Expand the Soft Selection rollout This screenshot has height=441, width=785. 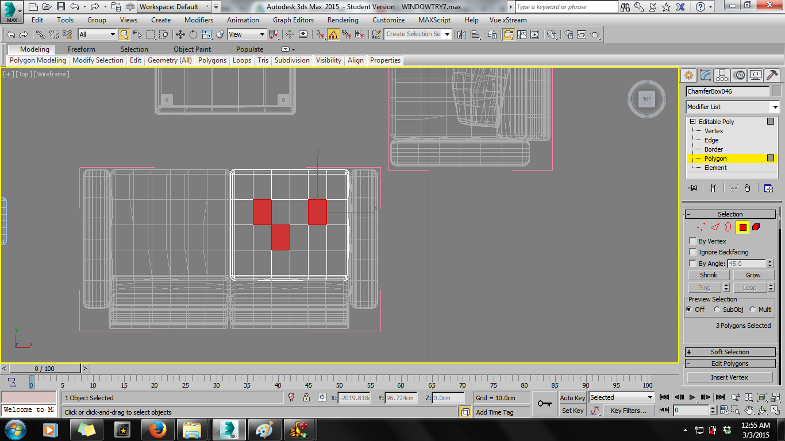[x=730, y=351]
